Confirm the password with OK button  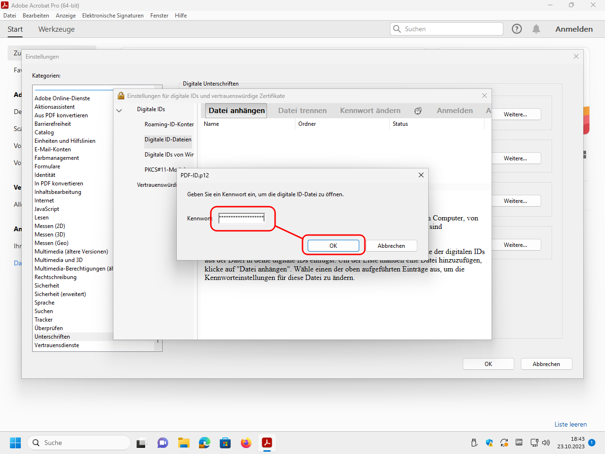pyautogui.click(x=333, y=245)
